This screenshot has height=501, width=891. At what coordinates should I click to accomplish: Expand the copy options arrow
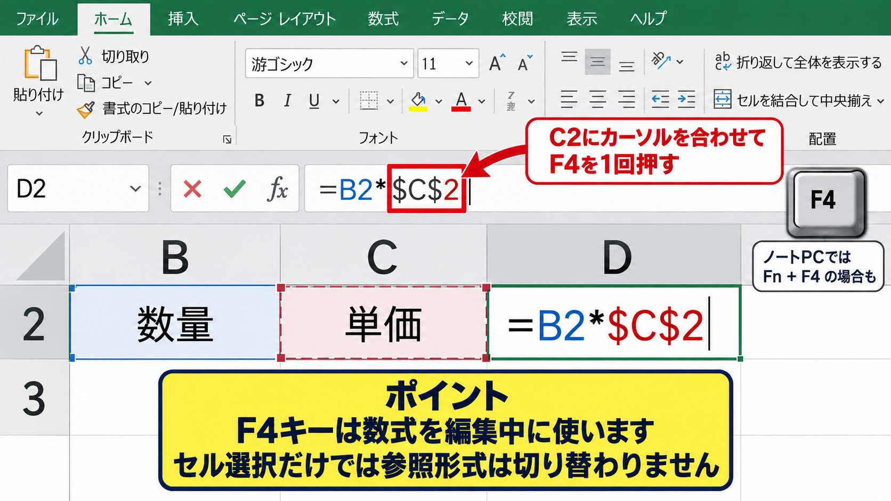[148, 83]
